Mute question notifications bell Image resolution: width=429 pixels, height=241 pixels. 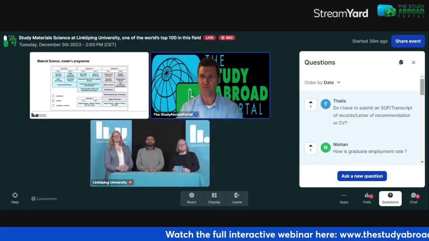(x=401, y=63)
